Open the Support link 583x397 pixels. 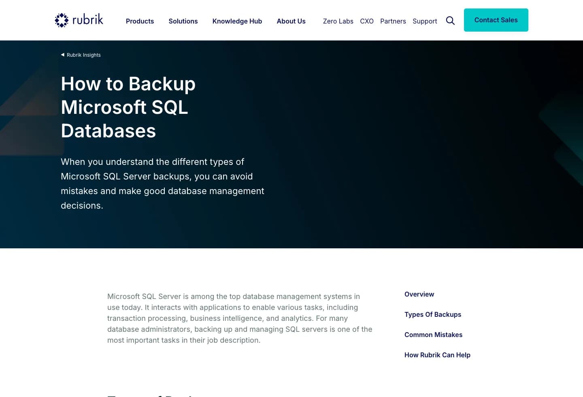tap(425, 21)
